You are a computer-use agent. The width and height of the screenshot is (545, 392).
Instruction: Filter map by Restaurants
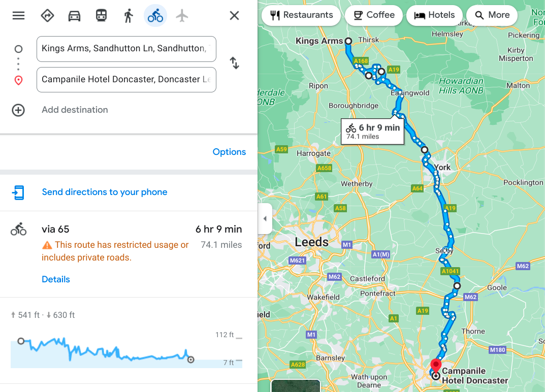[x=302, y=15]
